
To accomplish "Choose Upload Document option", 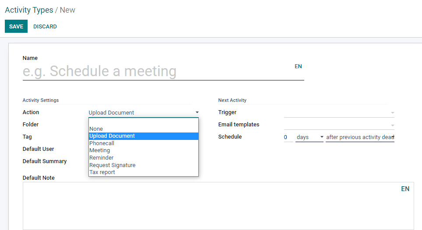I will point(112,136).
